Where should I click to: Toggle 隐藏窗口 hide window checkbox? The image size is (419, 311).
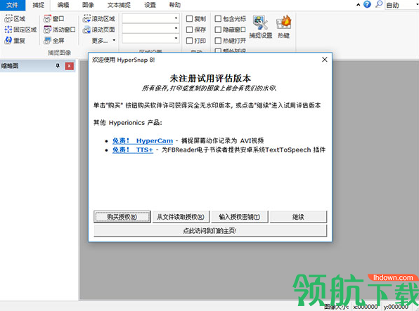218,29
